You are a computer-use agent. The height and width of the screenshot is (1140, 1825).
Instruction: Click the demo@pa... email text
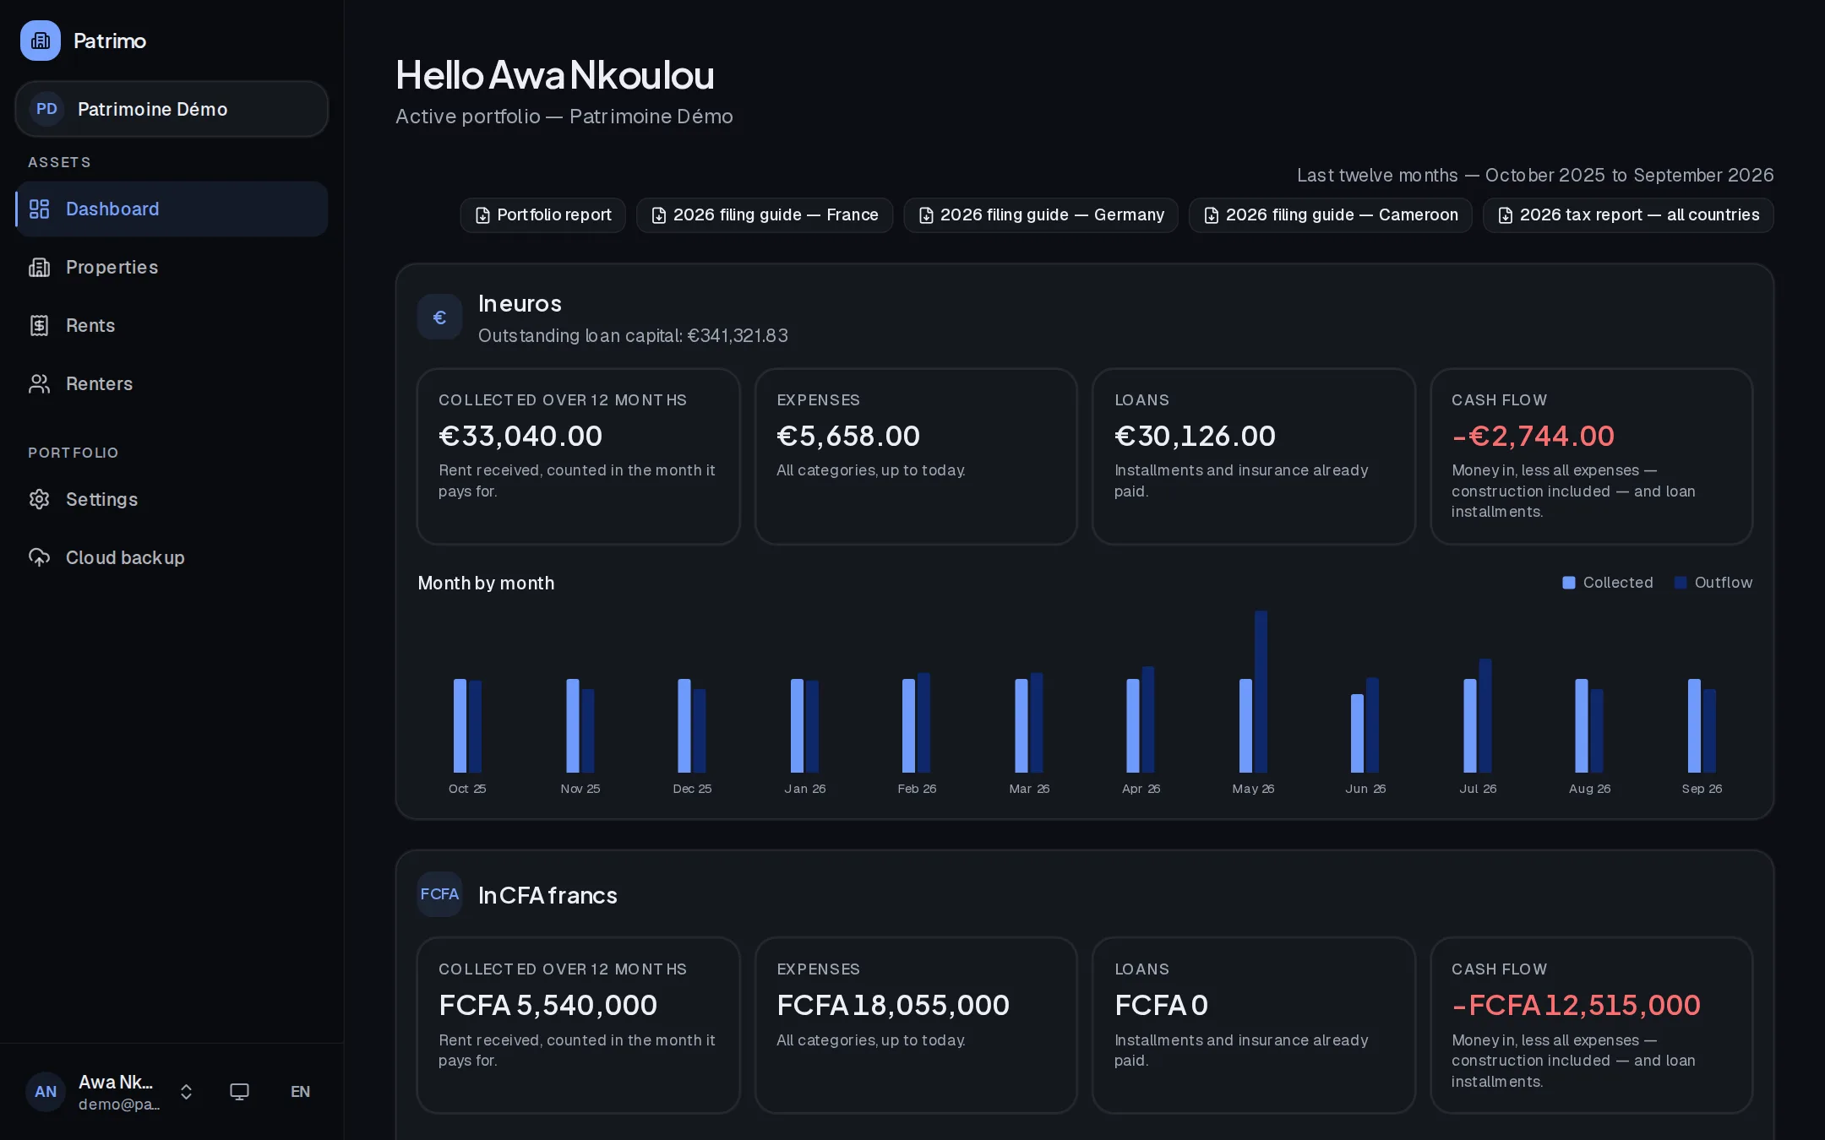[x=119, y=1105]
